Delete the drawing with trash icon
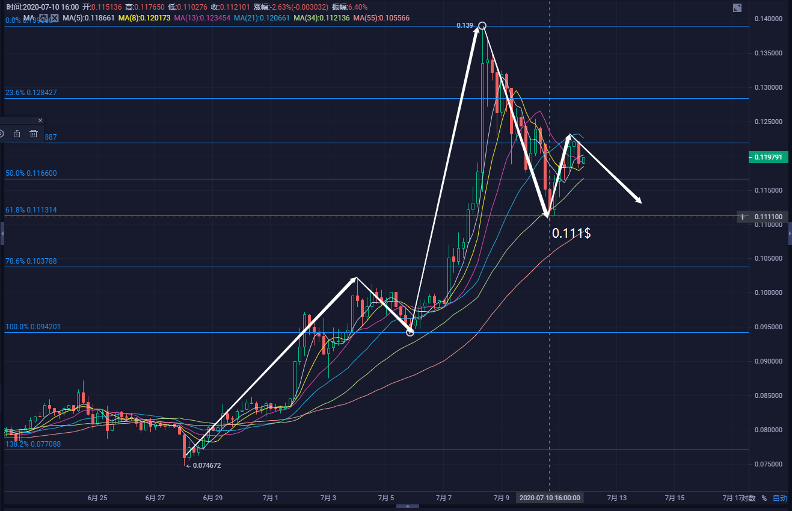Viewport: 792px width, 511px height. 34,134
